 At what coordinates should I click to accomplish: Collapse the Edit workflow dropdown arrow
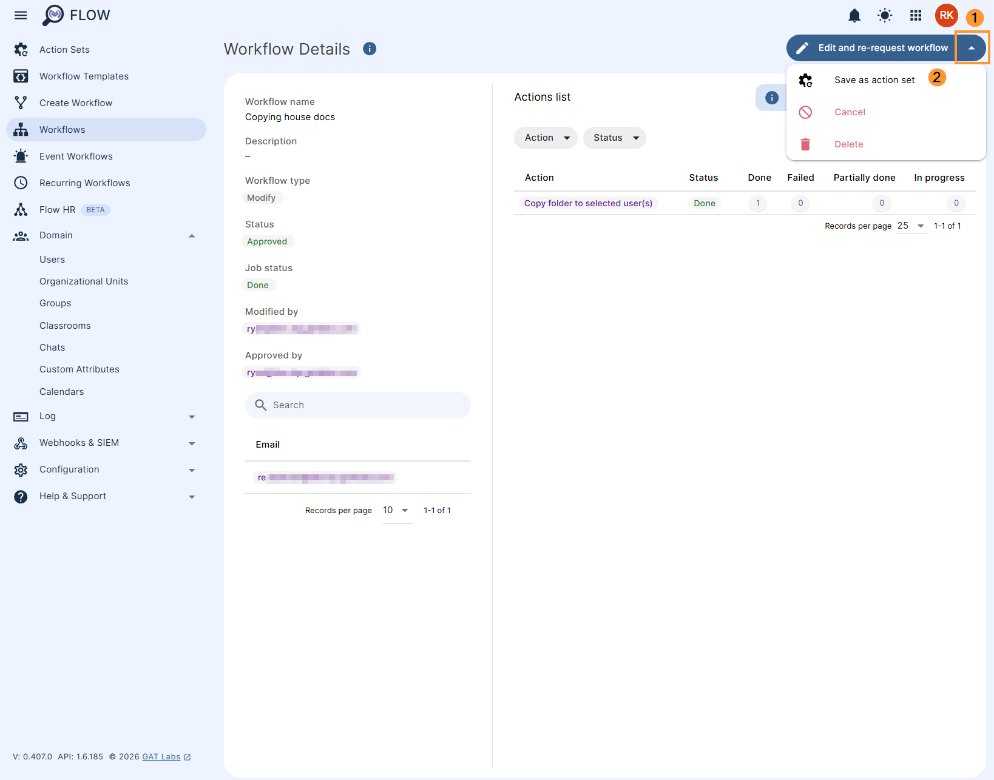click(x=972, y=48)
